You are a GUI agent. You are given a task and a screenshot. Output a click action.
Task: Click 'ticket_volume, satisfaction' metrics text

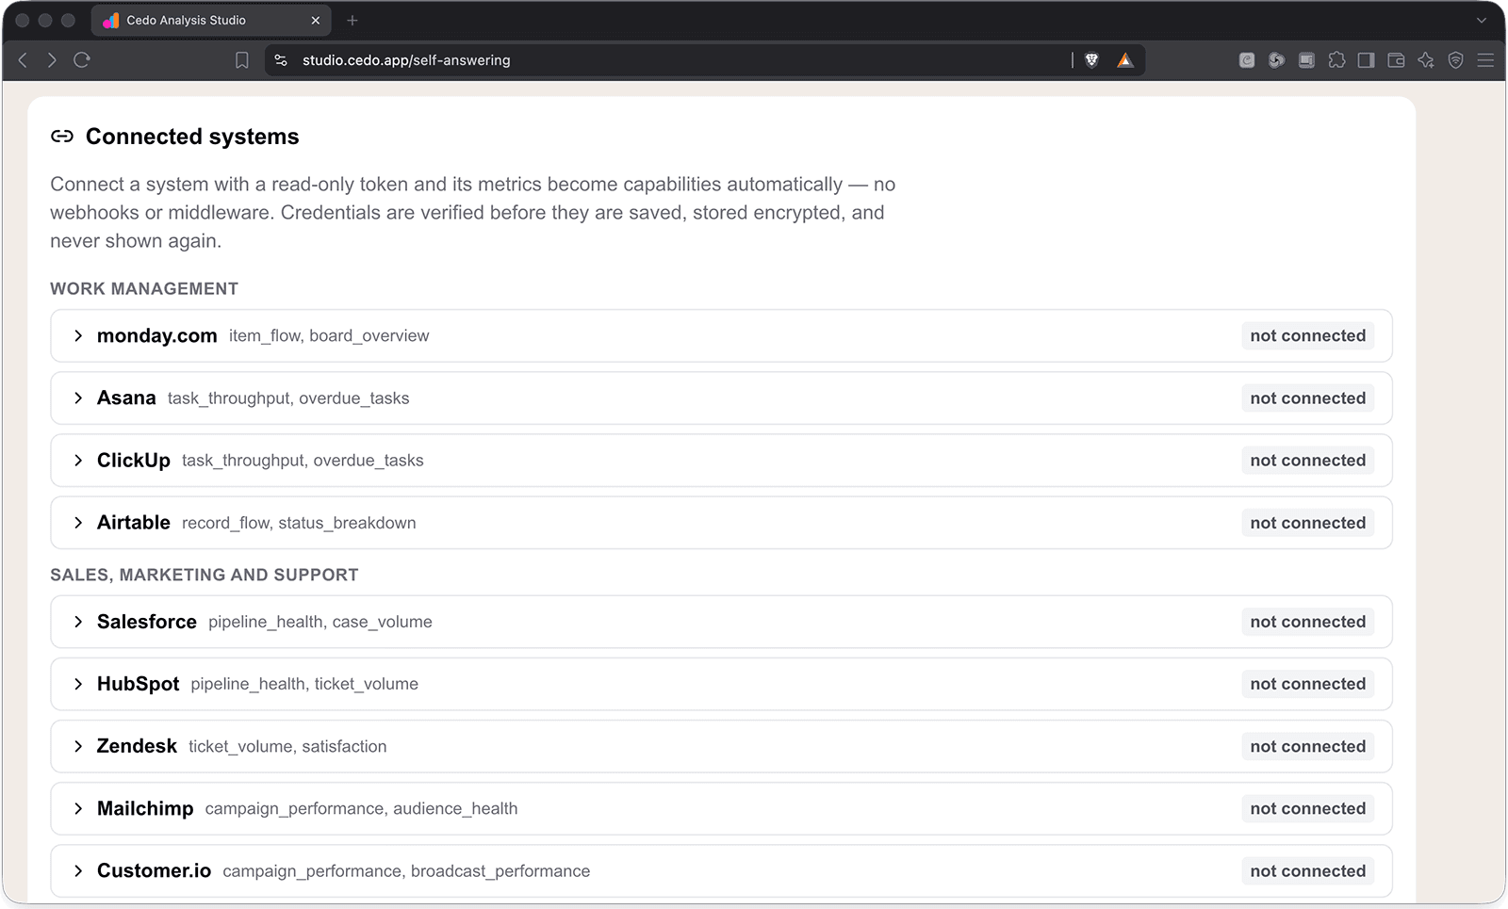click(x=287, y=746)
